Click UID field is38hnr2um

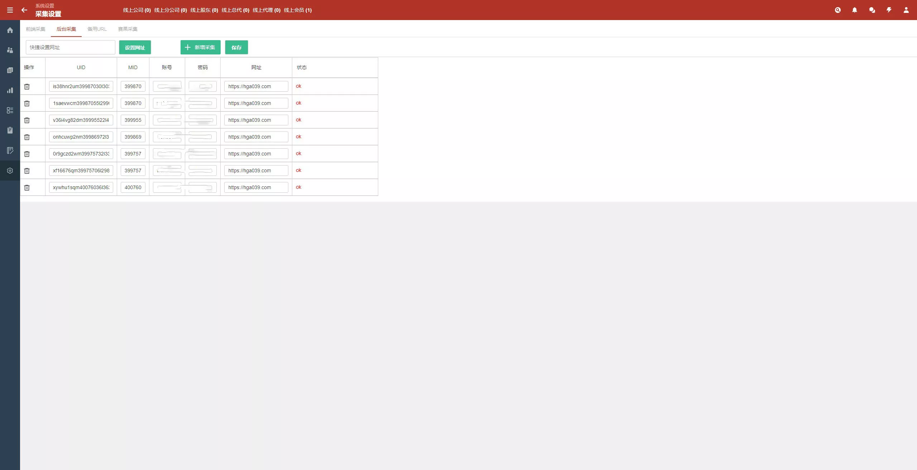coord(81,86)
